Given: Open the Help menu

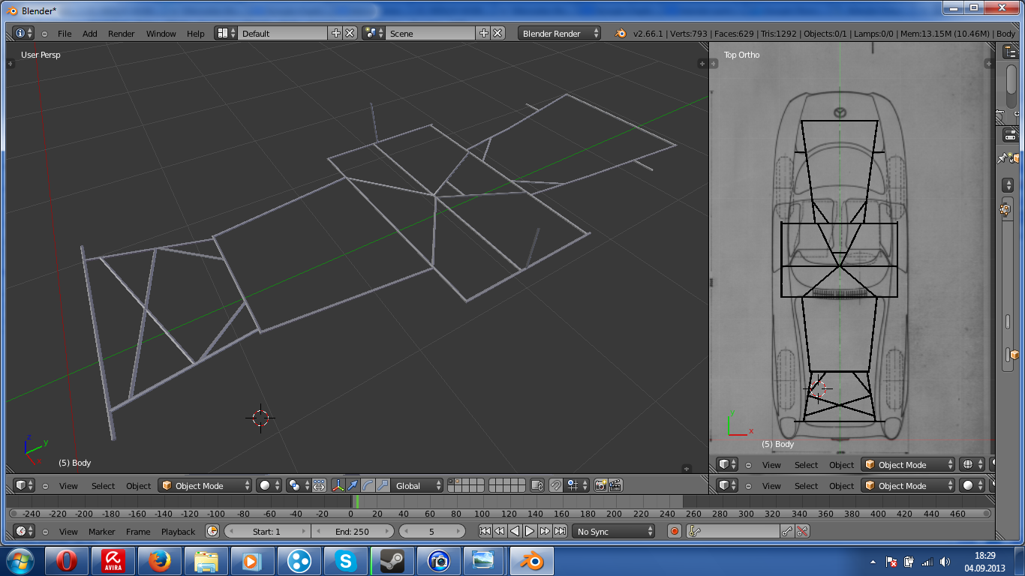Looking at the screenshot, I should 195,34.
